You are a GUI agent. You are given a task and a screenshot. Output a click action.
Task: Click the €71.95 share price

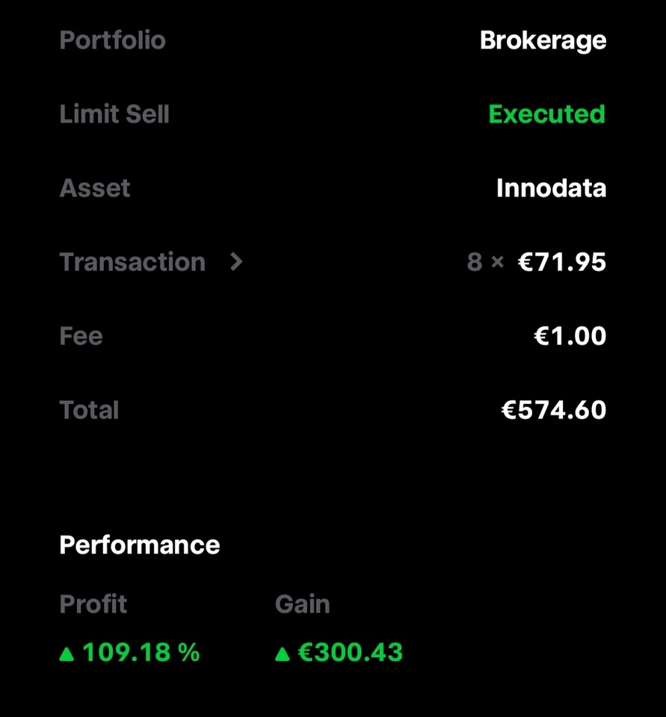point(562,262)
